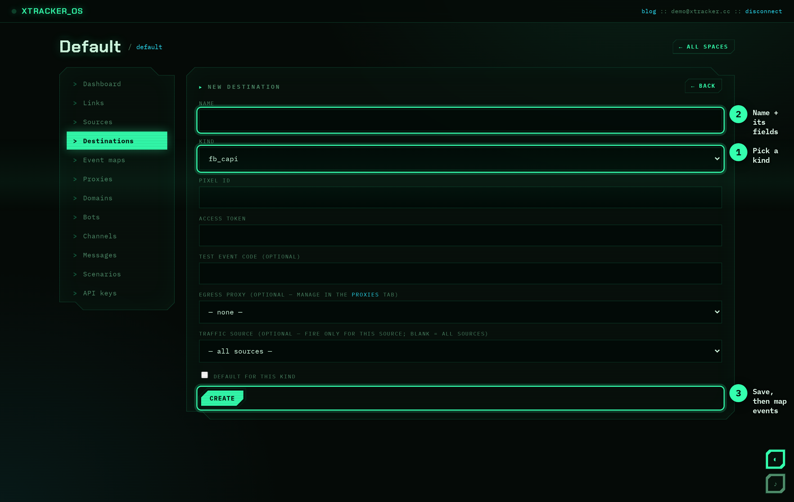Focus the Name input field
The image size is (794, 502).
coord(460,120)
